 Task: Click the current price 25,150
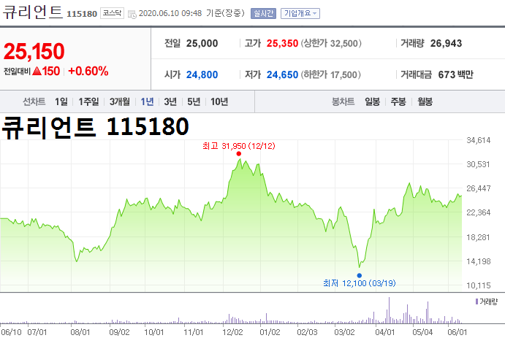[x=34, y=51]
